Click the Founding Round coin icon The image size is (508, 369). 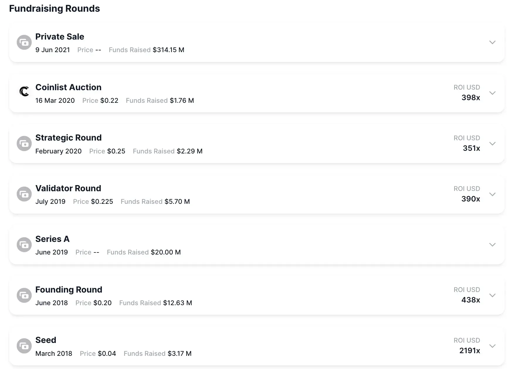coord(24,295)
